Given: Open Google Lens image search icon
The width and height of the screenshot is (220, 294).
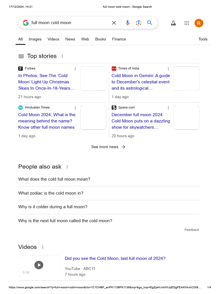Looking at the screenshot, I should point(138,23).
